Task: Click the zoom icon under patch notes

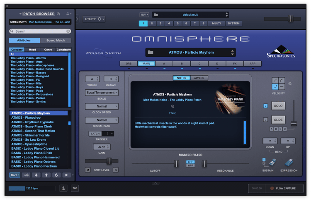Action: coord(173,106)
